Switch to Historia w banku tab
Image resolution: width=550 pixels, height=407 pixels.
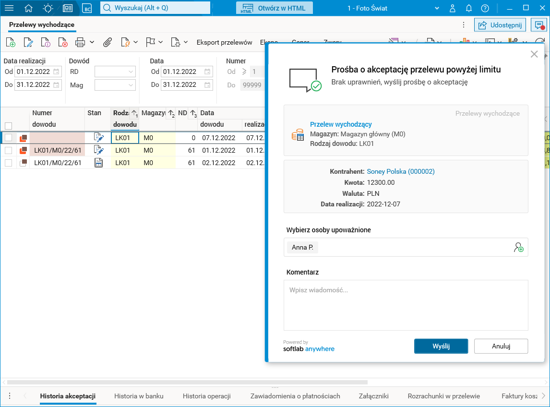(x=139, y=396)
